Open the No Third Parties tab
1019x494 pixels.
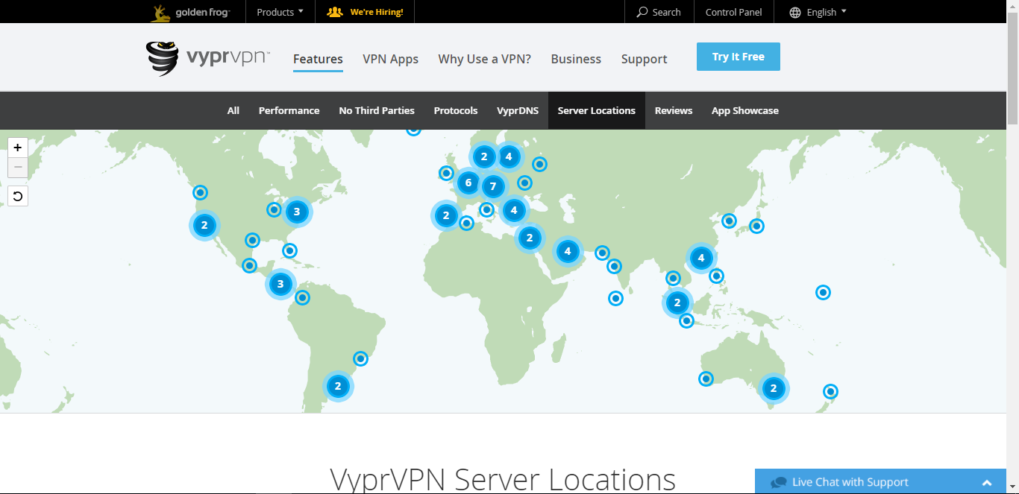(377, 110)
